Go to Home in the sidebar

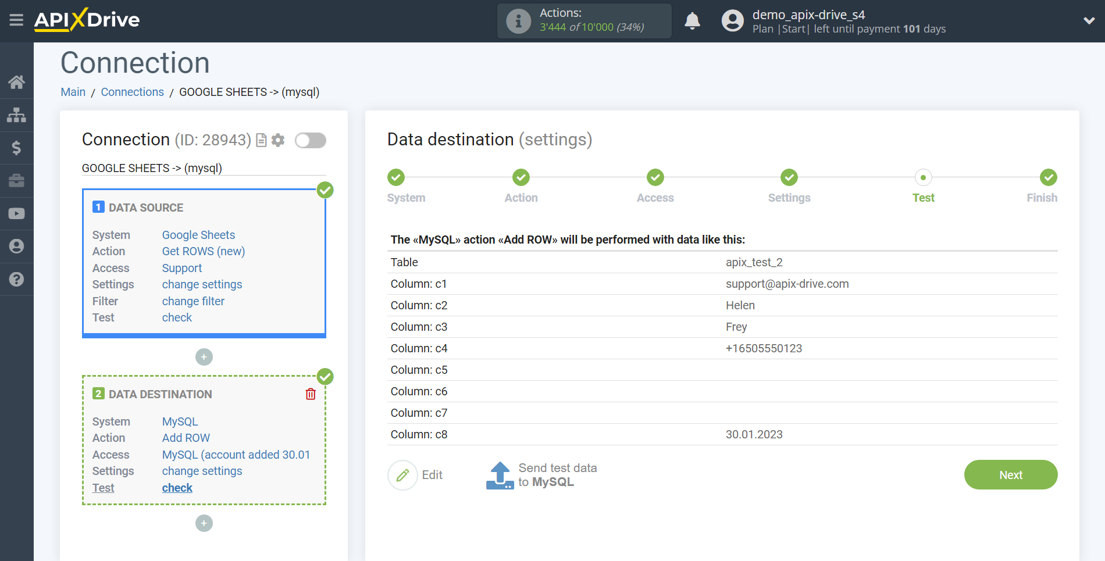click(16, 82)
